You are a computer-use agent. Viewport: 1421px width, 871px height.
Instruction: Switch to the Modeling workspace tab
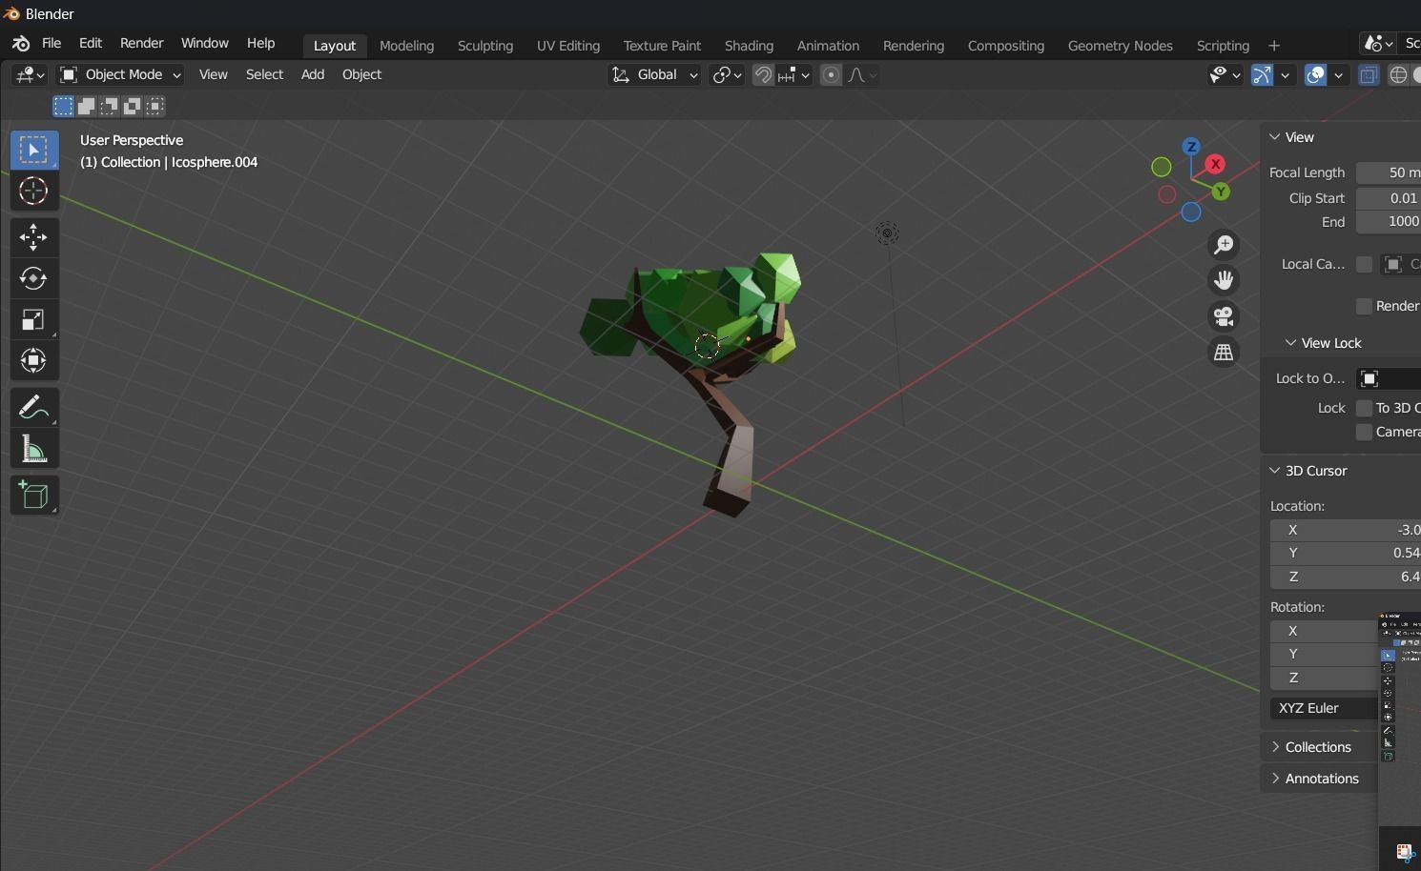406,46
